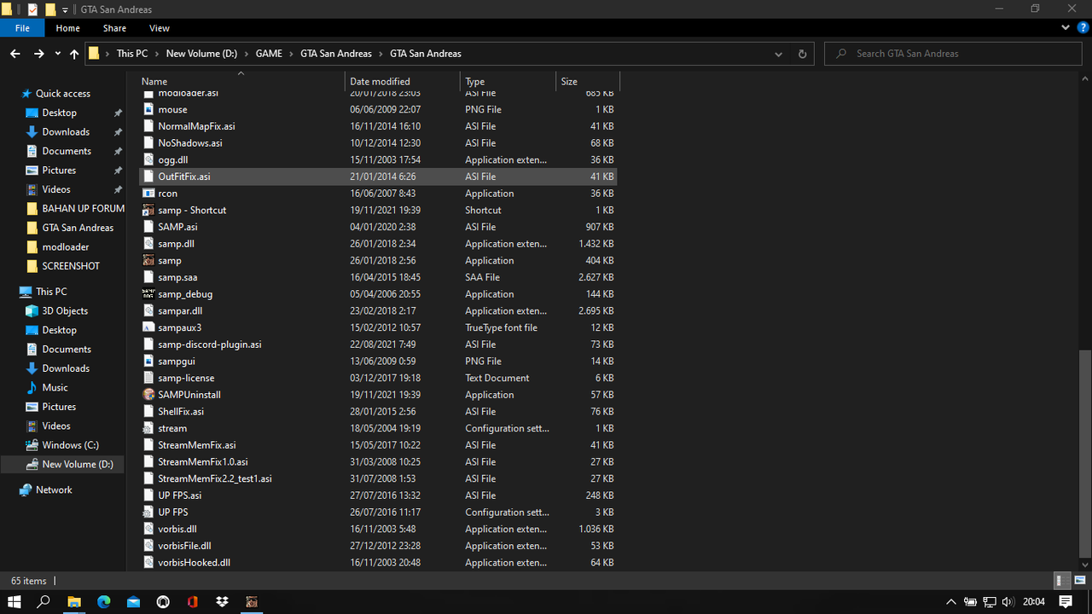Screen dimensions: 1092x614
Task: Open Music folder under This PC
Action: point(55,387)
